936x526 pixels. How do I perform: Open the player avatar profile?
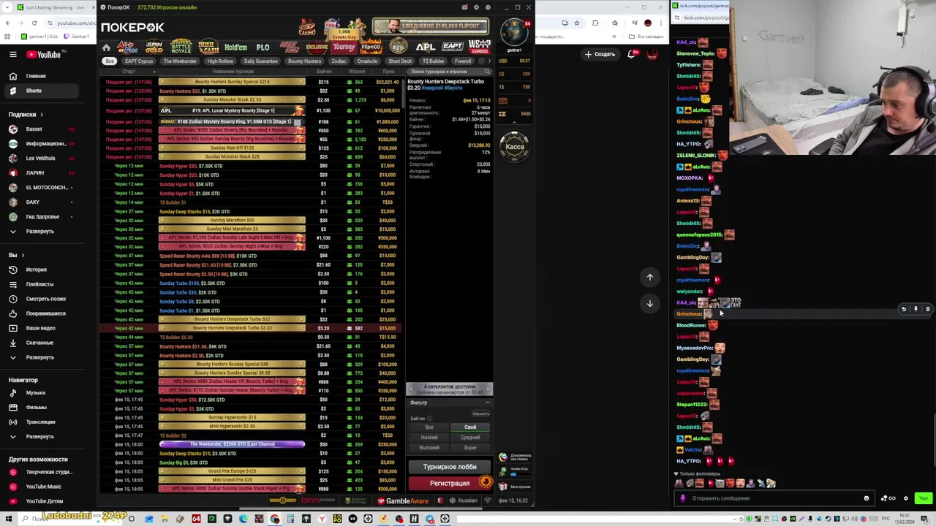click(514, 32)
